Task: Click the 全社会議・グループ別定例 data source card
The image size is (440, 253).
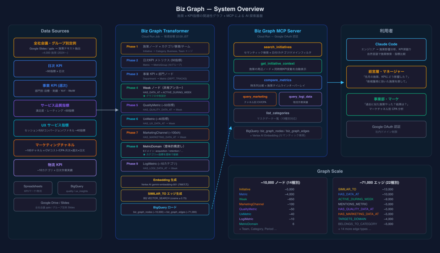Action: 55,48
